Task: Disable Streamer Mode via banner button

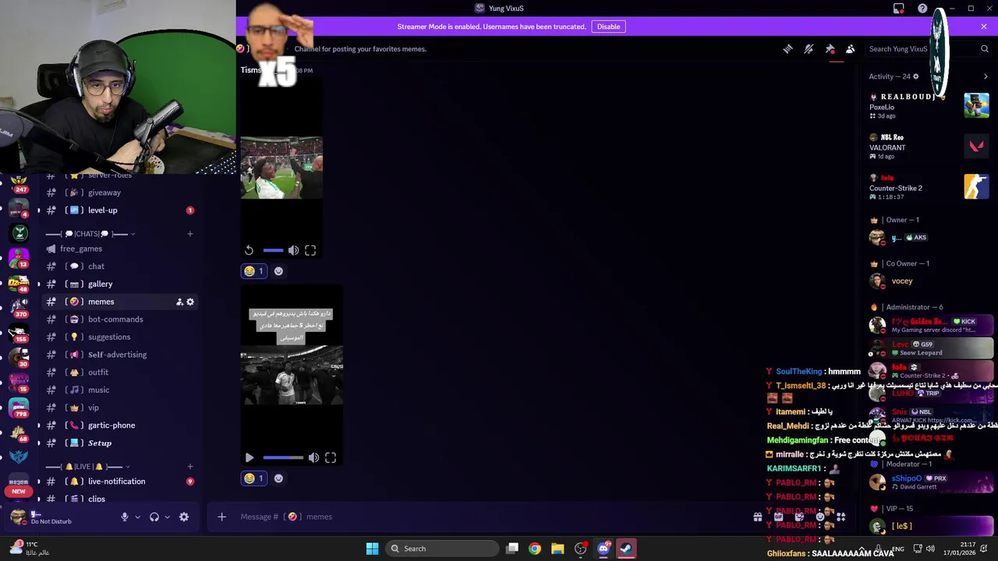Action: [x=608, y=26]
